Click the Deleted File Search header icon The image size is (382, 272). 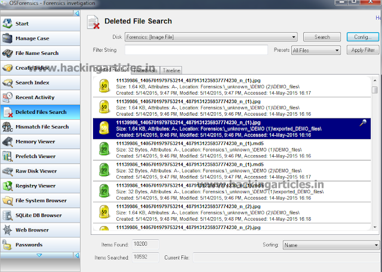93,22
